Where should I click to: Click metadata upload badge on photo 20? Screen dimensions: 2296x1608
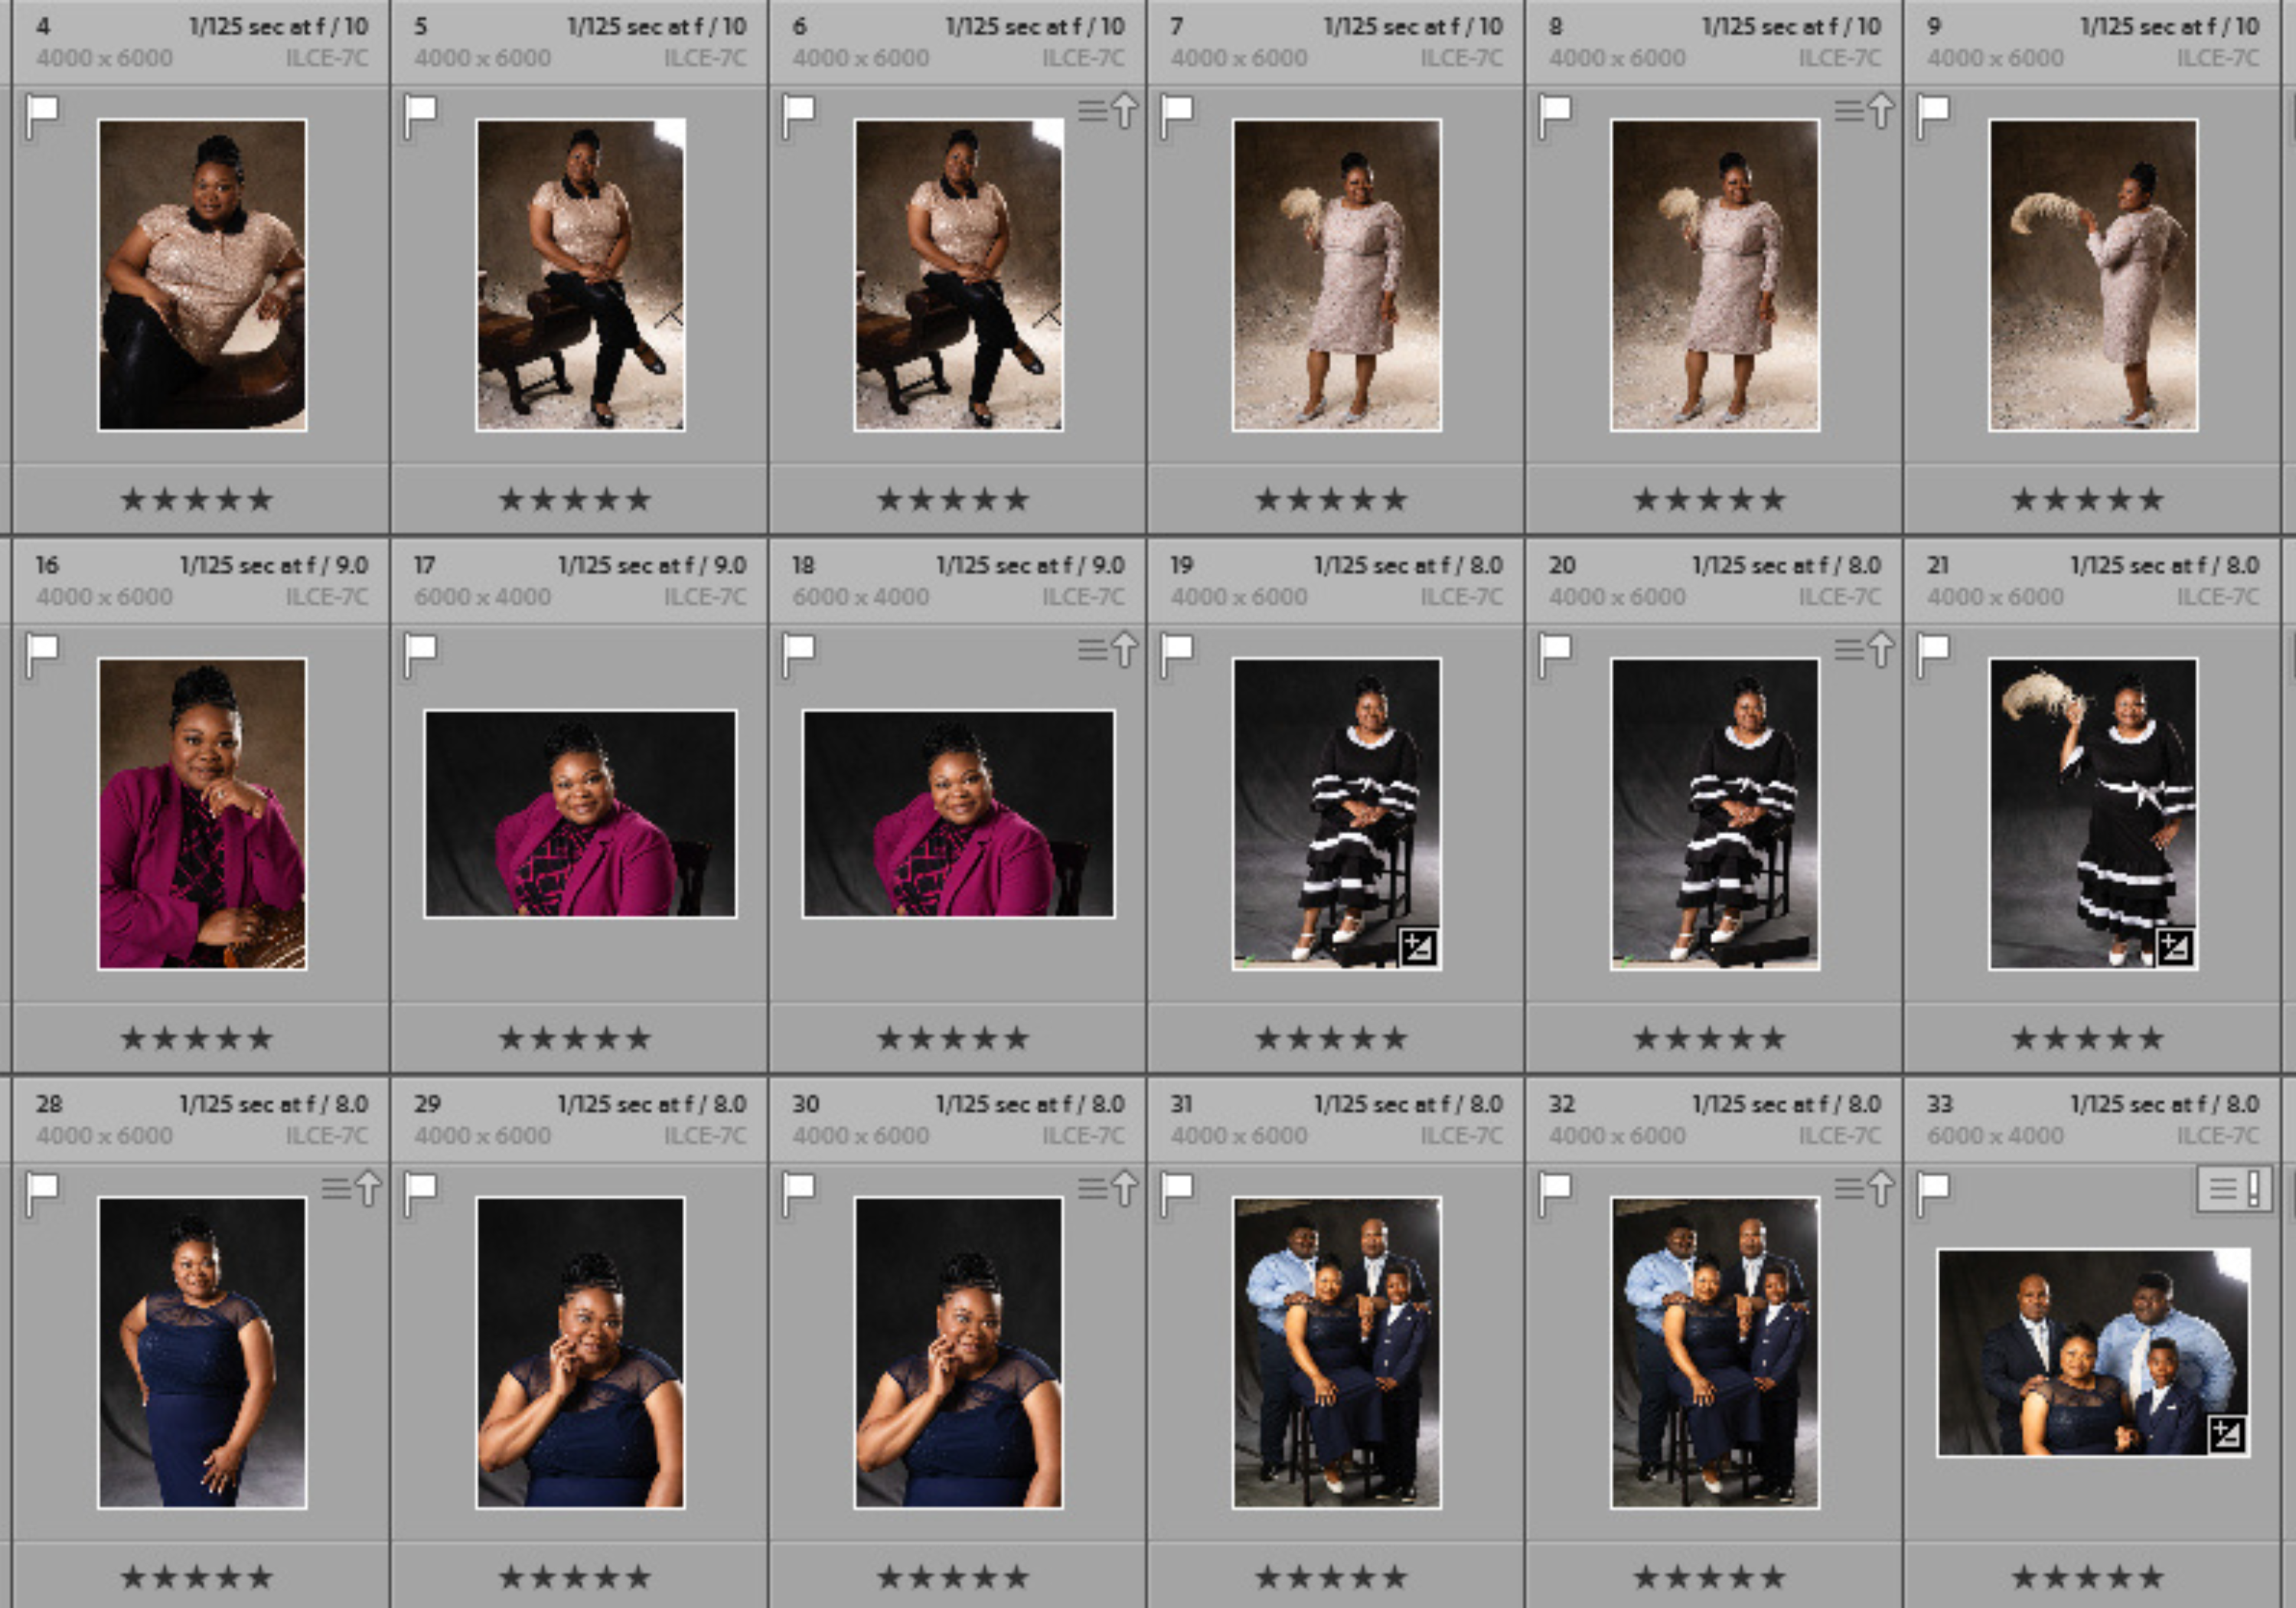tap(1864, 649)
